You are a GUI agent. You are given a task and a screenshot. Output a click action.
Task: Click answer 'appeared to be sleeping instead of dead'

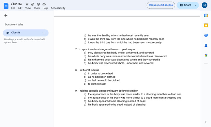tap(117, 101)
